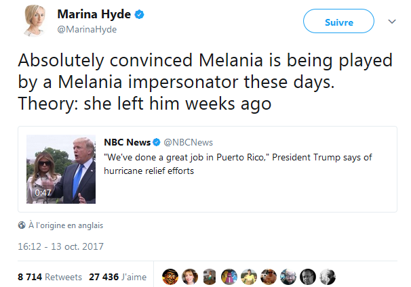Viewport: 411px width, 287px height.
Task: Open the yellow-shirt liker avatar
Action: click(x=249, y=277)
